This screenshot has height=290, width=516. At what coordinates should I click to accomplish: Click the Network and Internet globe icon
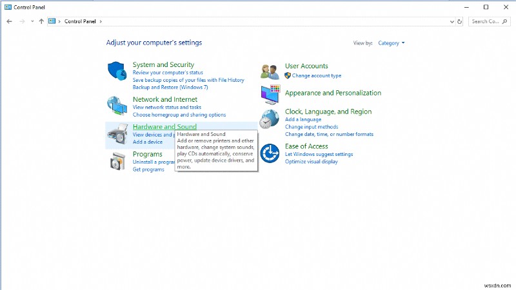click(117, 106)
